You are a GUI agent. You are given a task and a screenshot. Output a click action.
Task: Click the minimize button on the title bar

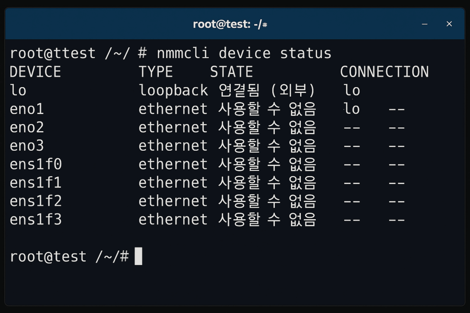point(424,23)
